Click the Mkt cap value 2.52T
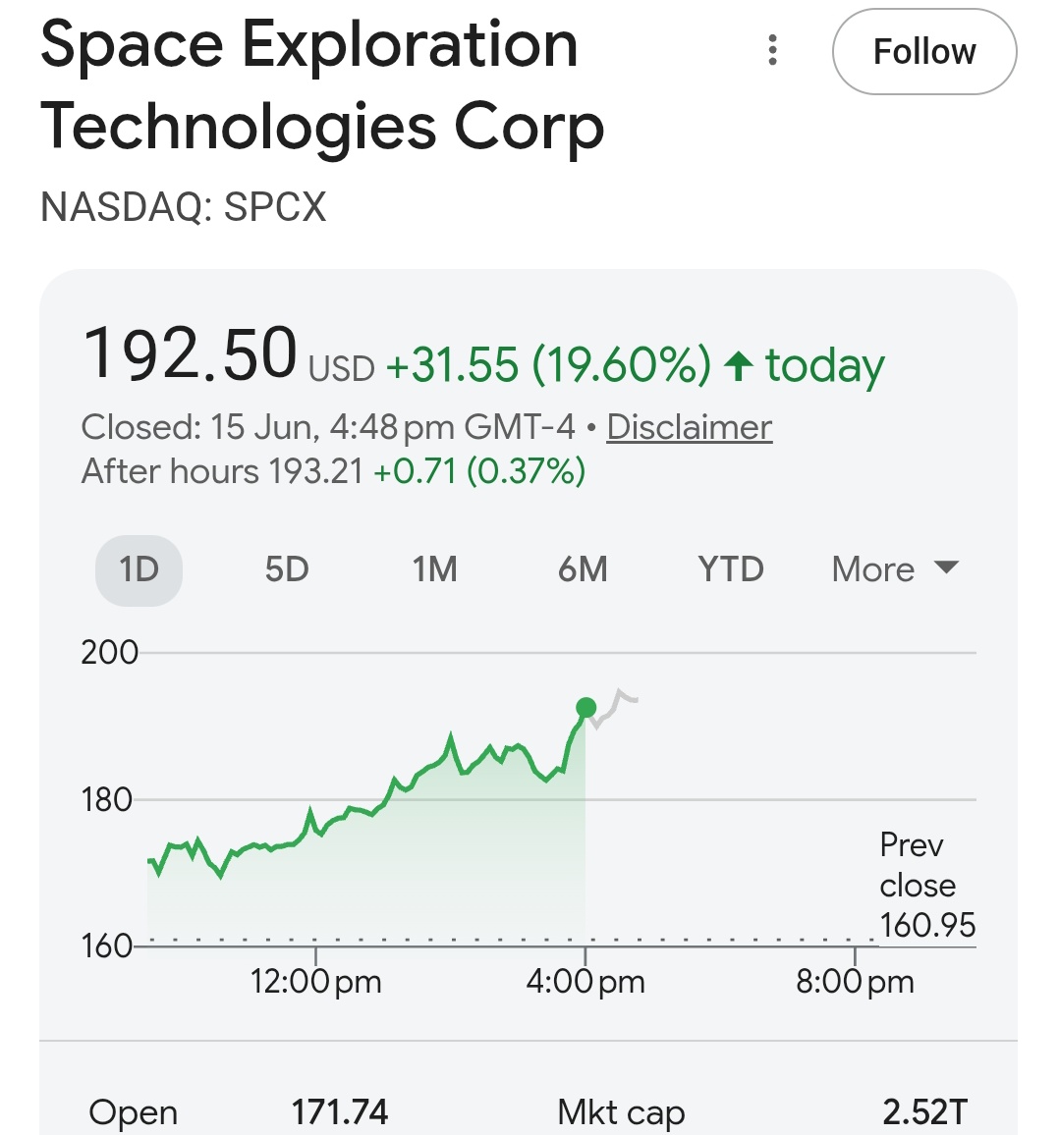This screenshot has height=1135, width=1059. [x=925, y=1111]
